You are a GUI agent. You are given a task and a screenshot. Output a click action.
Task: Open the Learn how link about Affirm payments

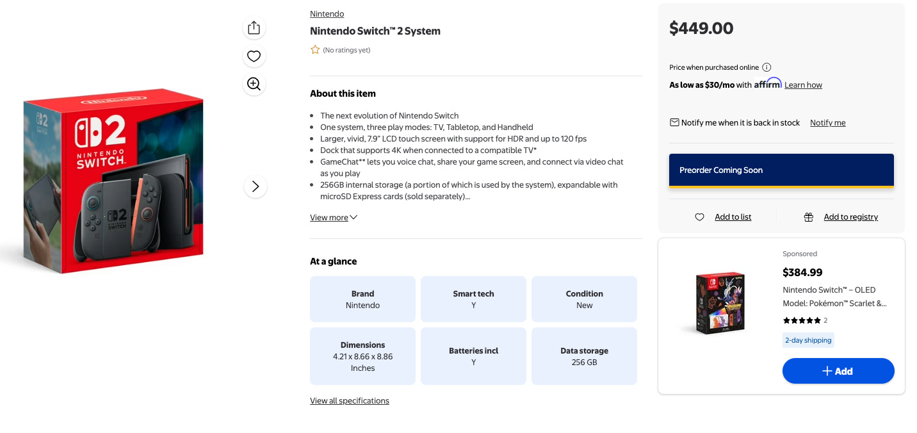click(803, 85)
